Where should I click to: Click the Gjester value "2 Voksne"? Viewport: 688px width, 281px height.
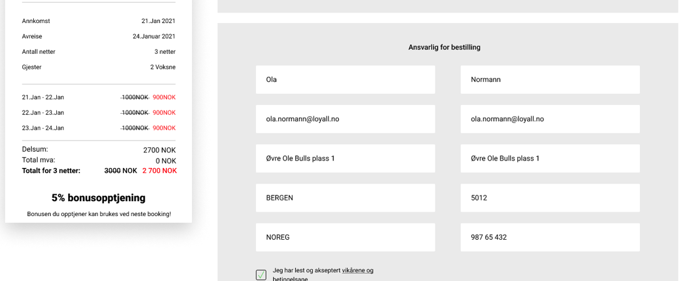click(x=163, y=67)
